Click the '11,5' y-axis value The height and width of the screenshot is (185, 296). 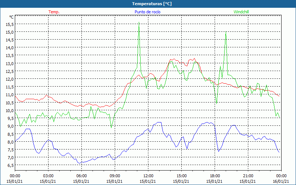click(10, 87)
